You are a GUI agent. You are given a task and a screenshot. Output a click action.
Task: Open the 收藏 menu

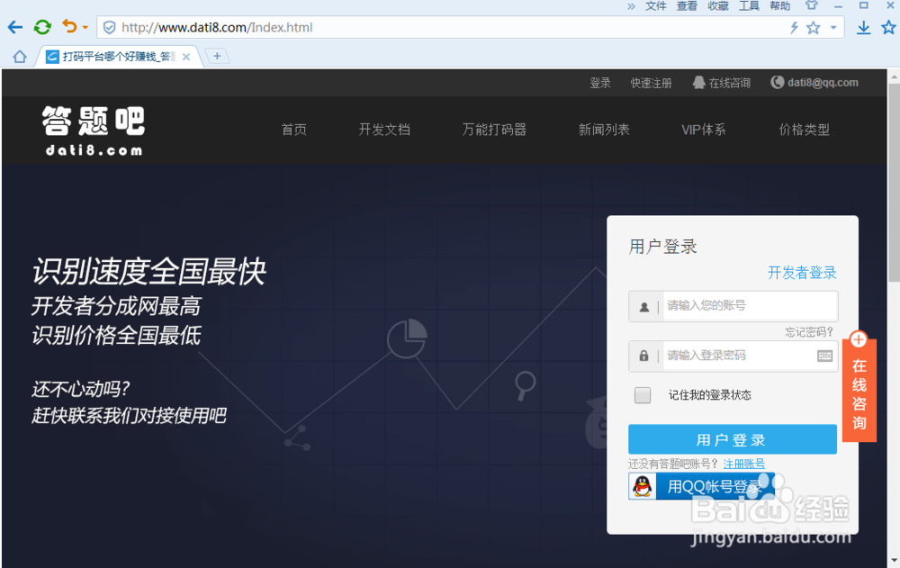click(x=718, y=5)
